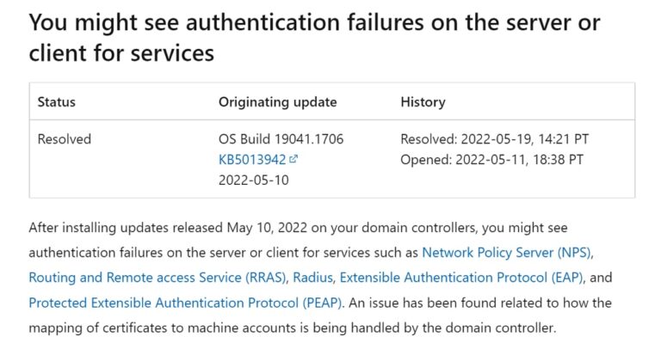661x349 pixels.
Task: Visit the Extensible Authentication Protocol (EAP) link
Action: pyautogui.click(x=462, y=278)
